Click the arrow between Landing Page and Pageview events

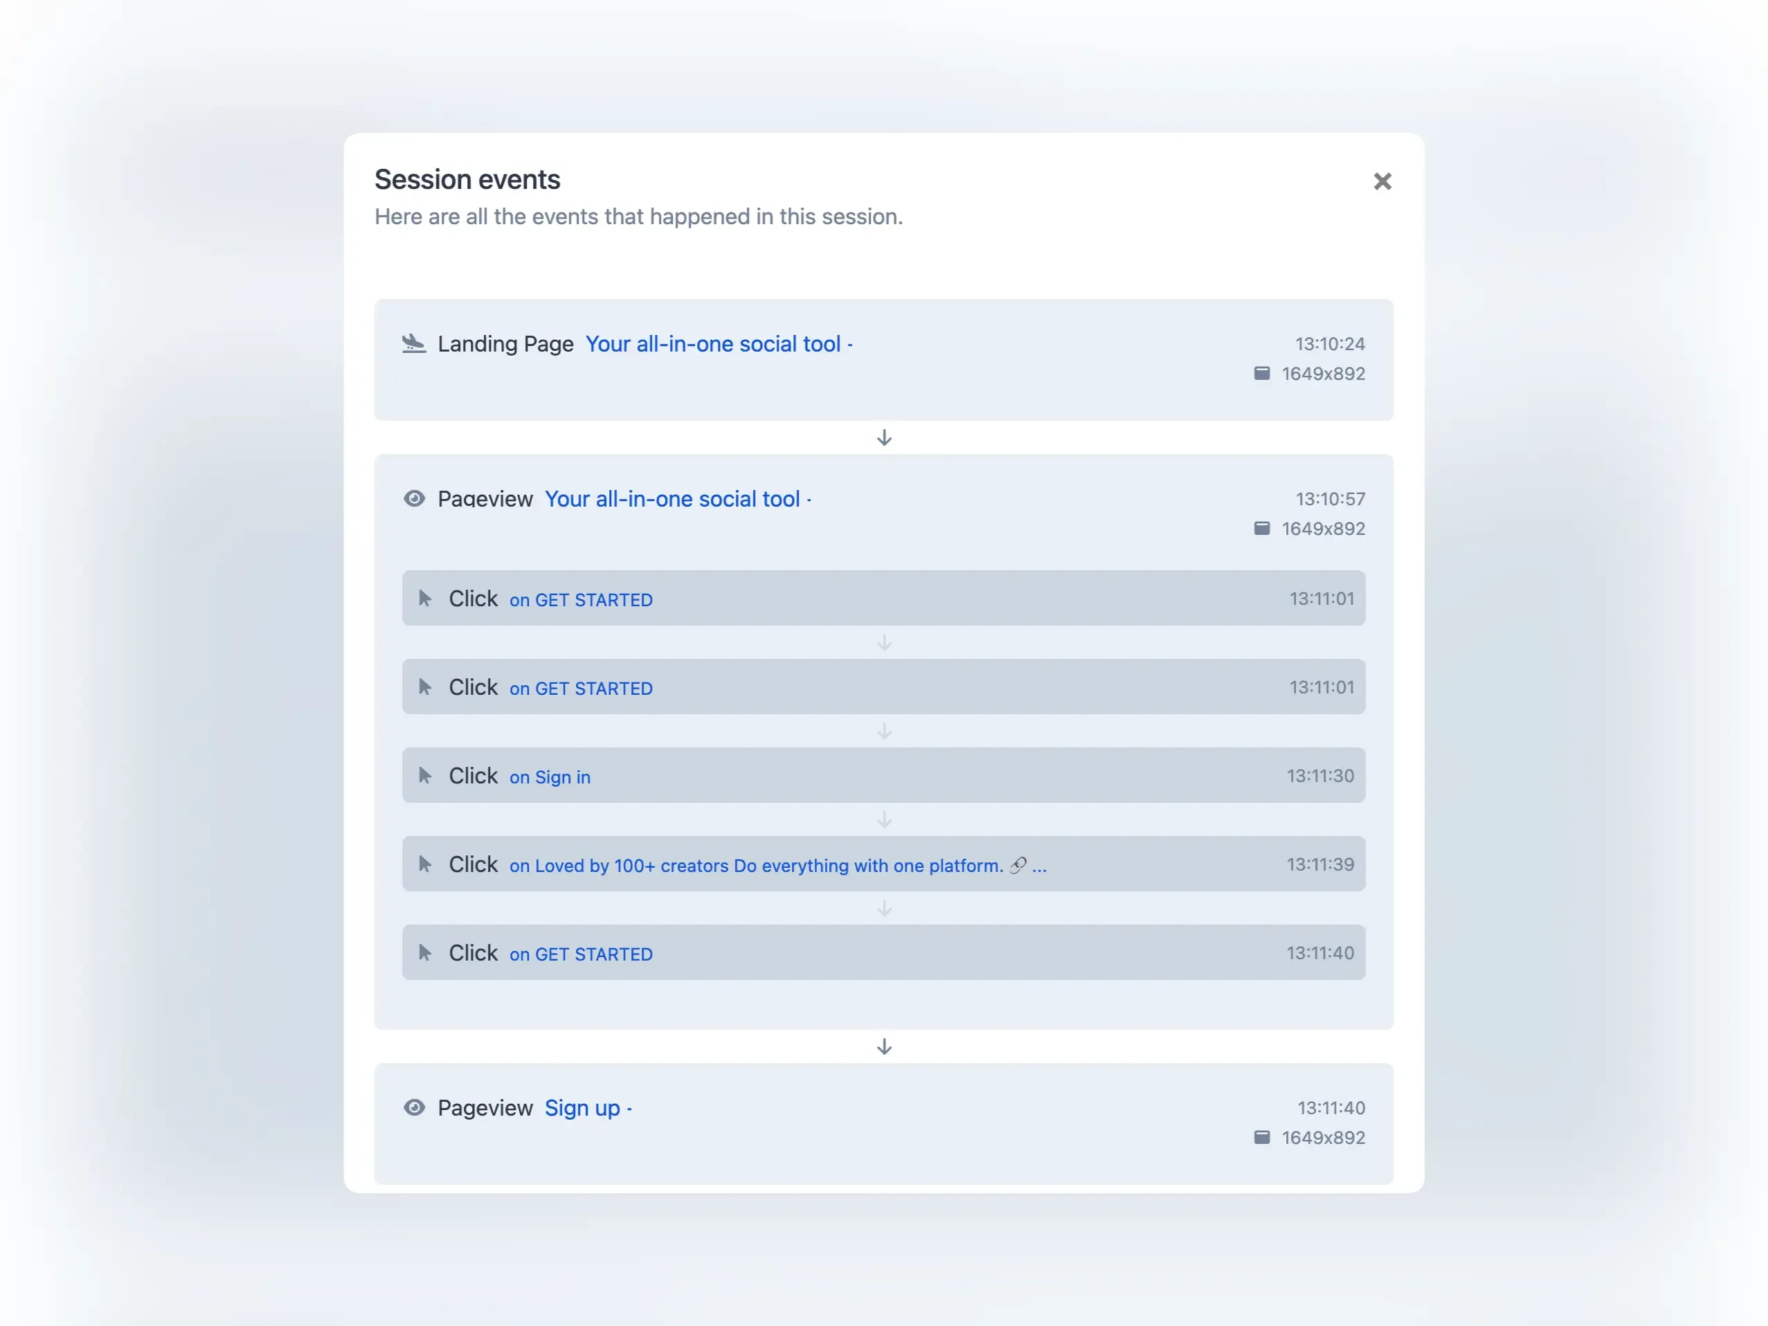[884, 437]
